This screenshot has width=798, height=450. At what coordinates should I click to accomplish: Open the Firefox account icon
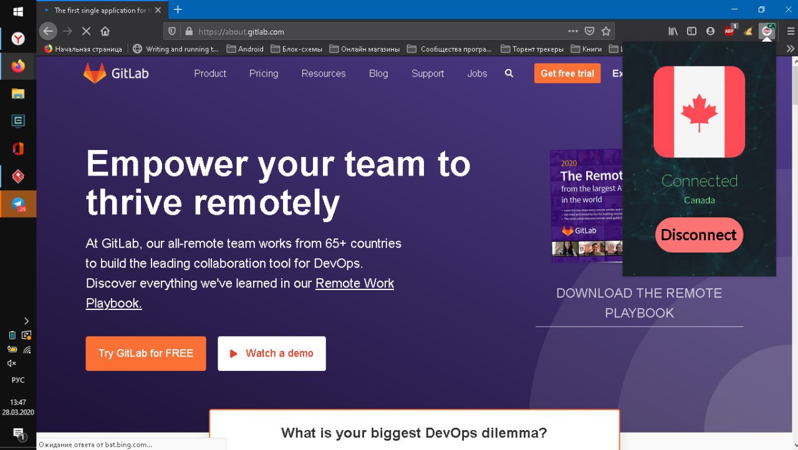(x=710, y=31)
